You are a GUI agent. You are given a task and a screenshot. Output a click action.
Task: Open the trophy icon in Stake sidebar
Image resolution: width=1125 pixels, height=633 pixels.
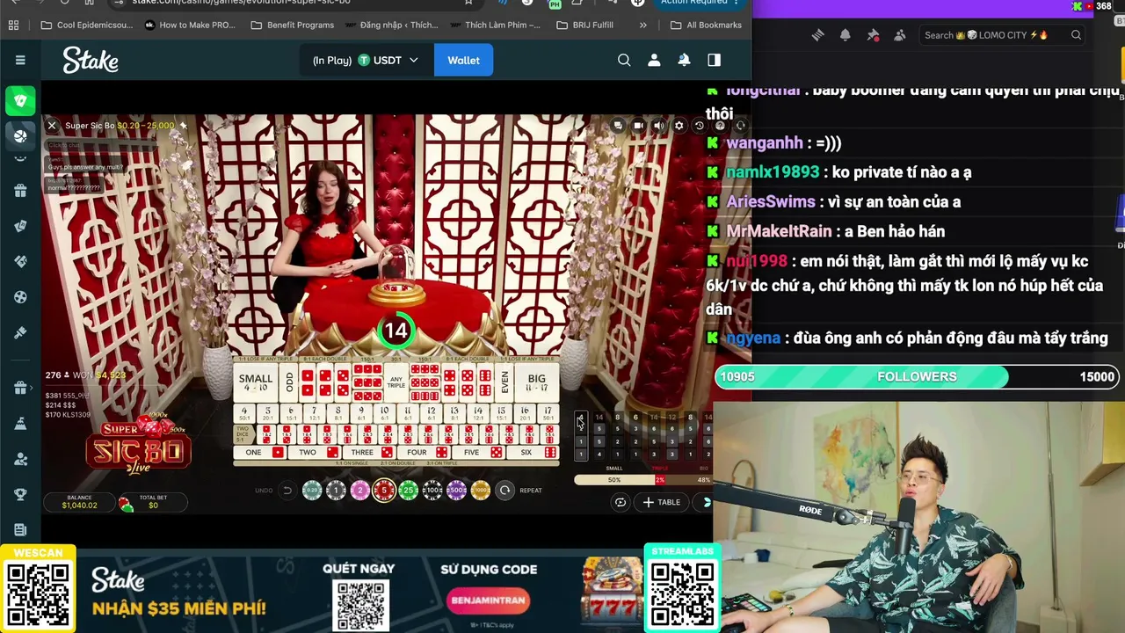[x=20, y=494]
